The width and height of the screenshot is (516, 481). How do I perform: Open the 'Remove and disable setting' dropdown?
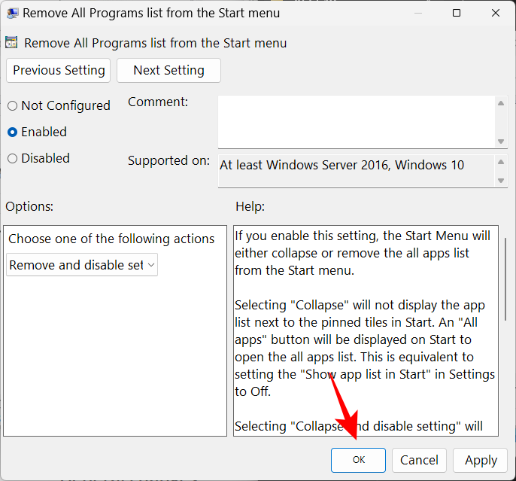82,265
